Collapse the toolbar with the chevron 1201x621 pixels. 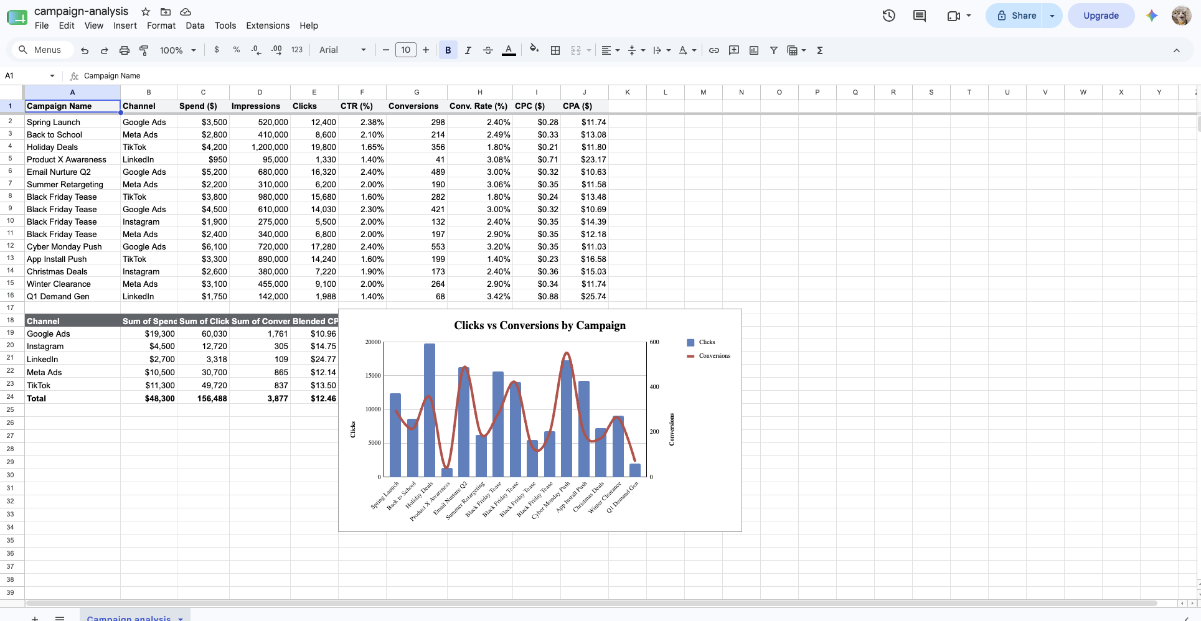click(x=1177, y=50)
